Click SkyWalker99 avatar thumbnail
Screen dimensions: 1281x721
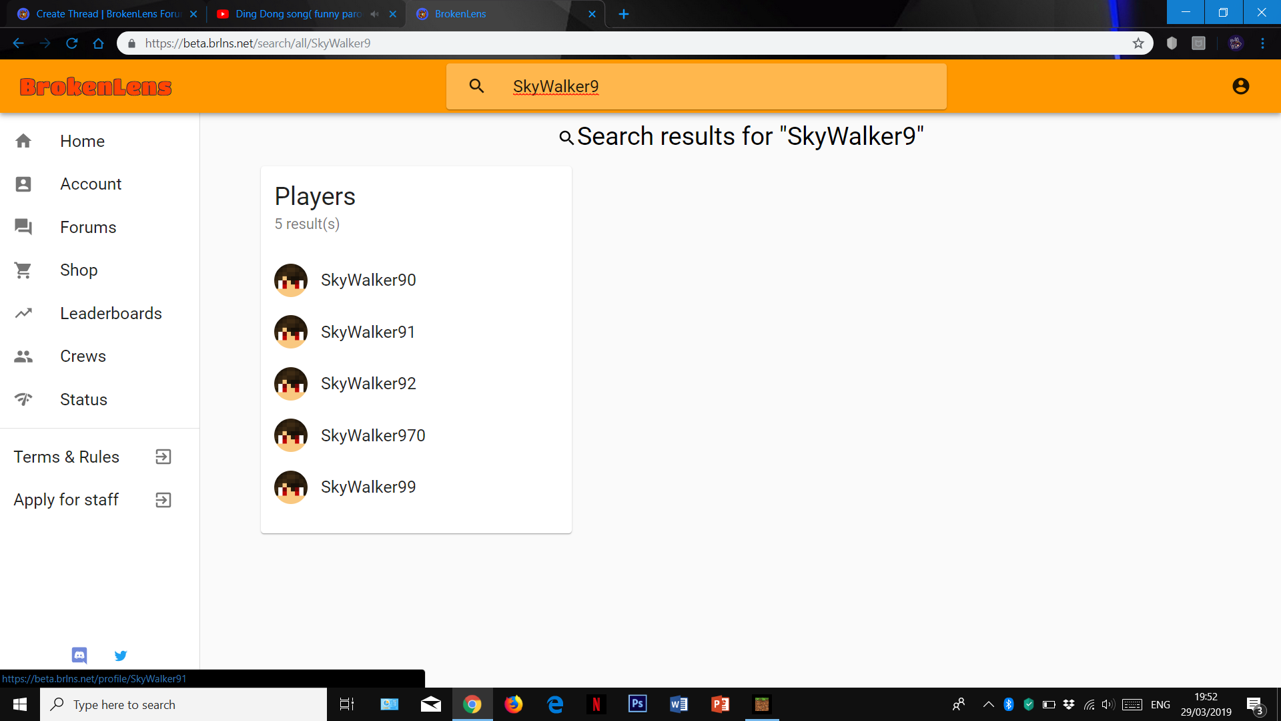pyautogui.click(x=291, y=487)
